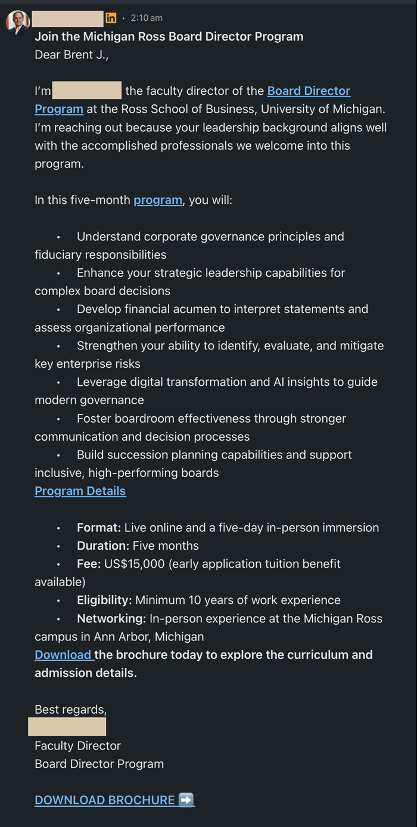Click the LinkedIn badge beside sender name
417x827 pixels.
[x=111, y=18]
